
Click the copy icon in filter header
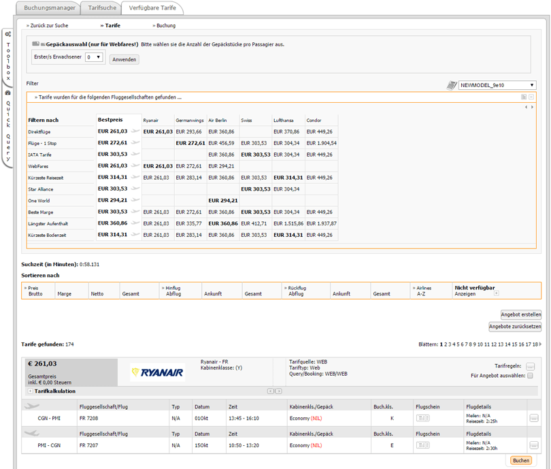click(x=524, y=97)
